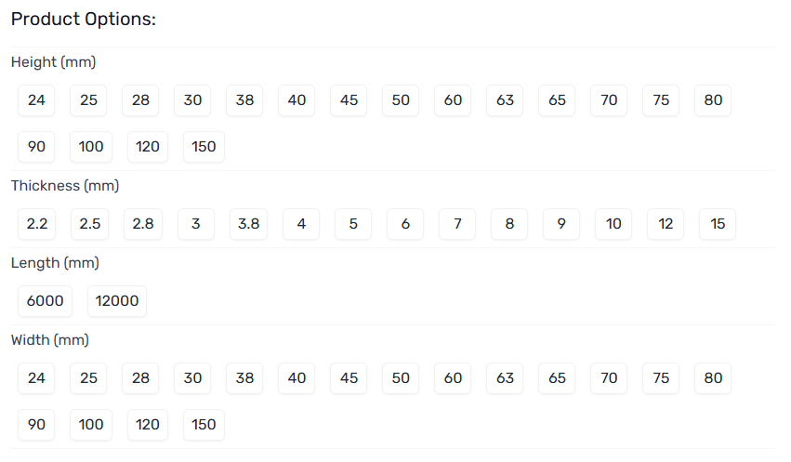Image resolution: width=791 pixels, height=462 pixels.
Task: Pick 3.8 under Thickness (mm)
Action: [248, 224]
